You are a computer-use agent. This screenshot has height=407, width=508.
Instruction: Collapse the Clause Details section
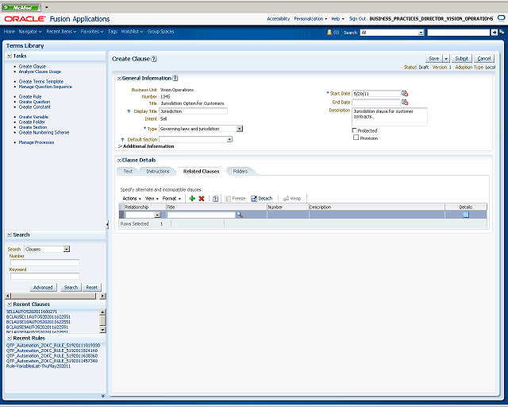tap(119, 160)
